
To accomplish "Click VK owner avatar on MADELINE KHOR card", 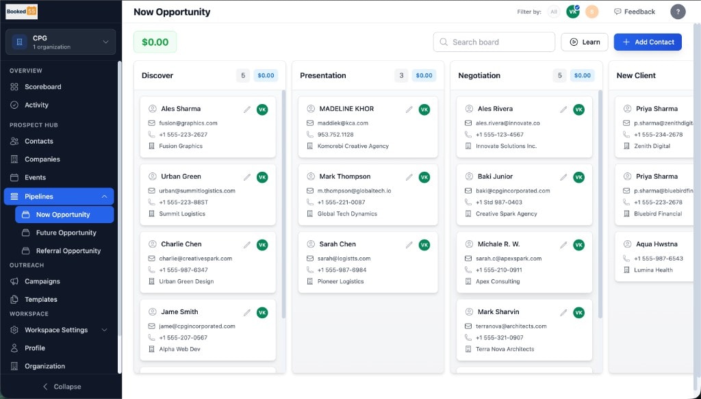I will (x=424, y=110).
